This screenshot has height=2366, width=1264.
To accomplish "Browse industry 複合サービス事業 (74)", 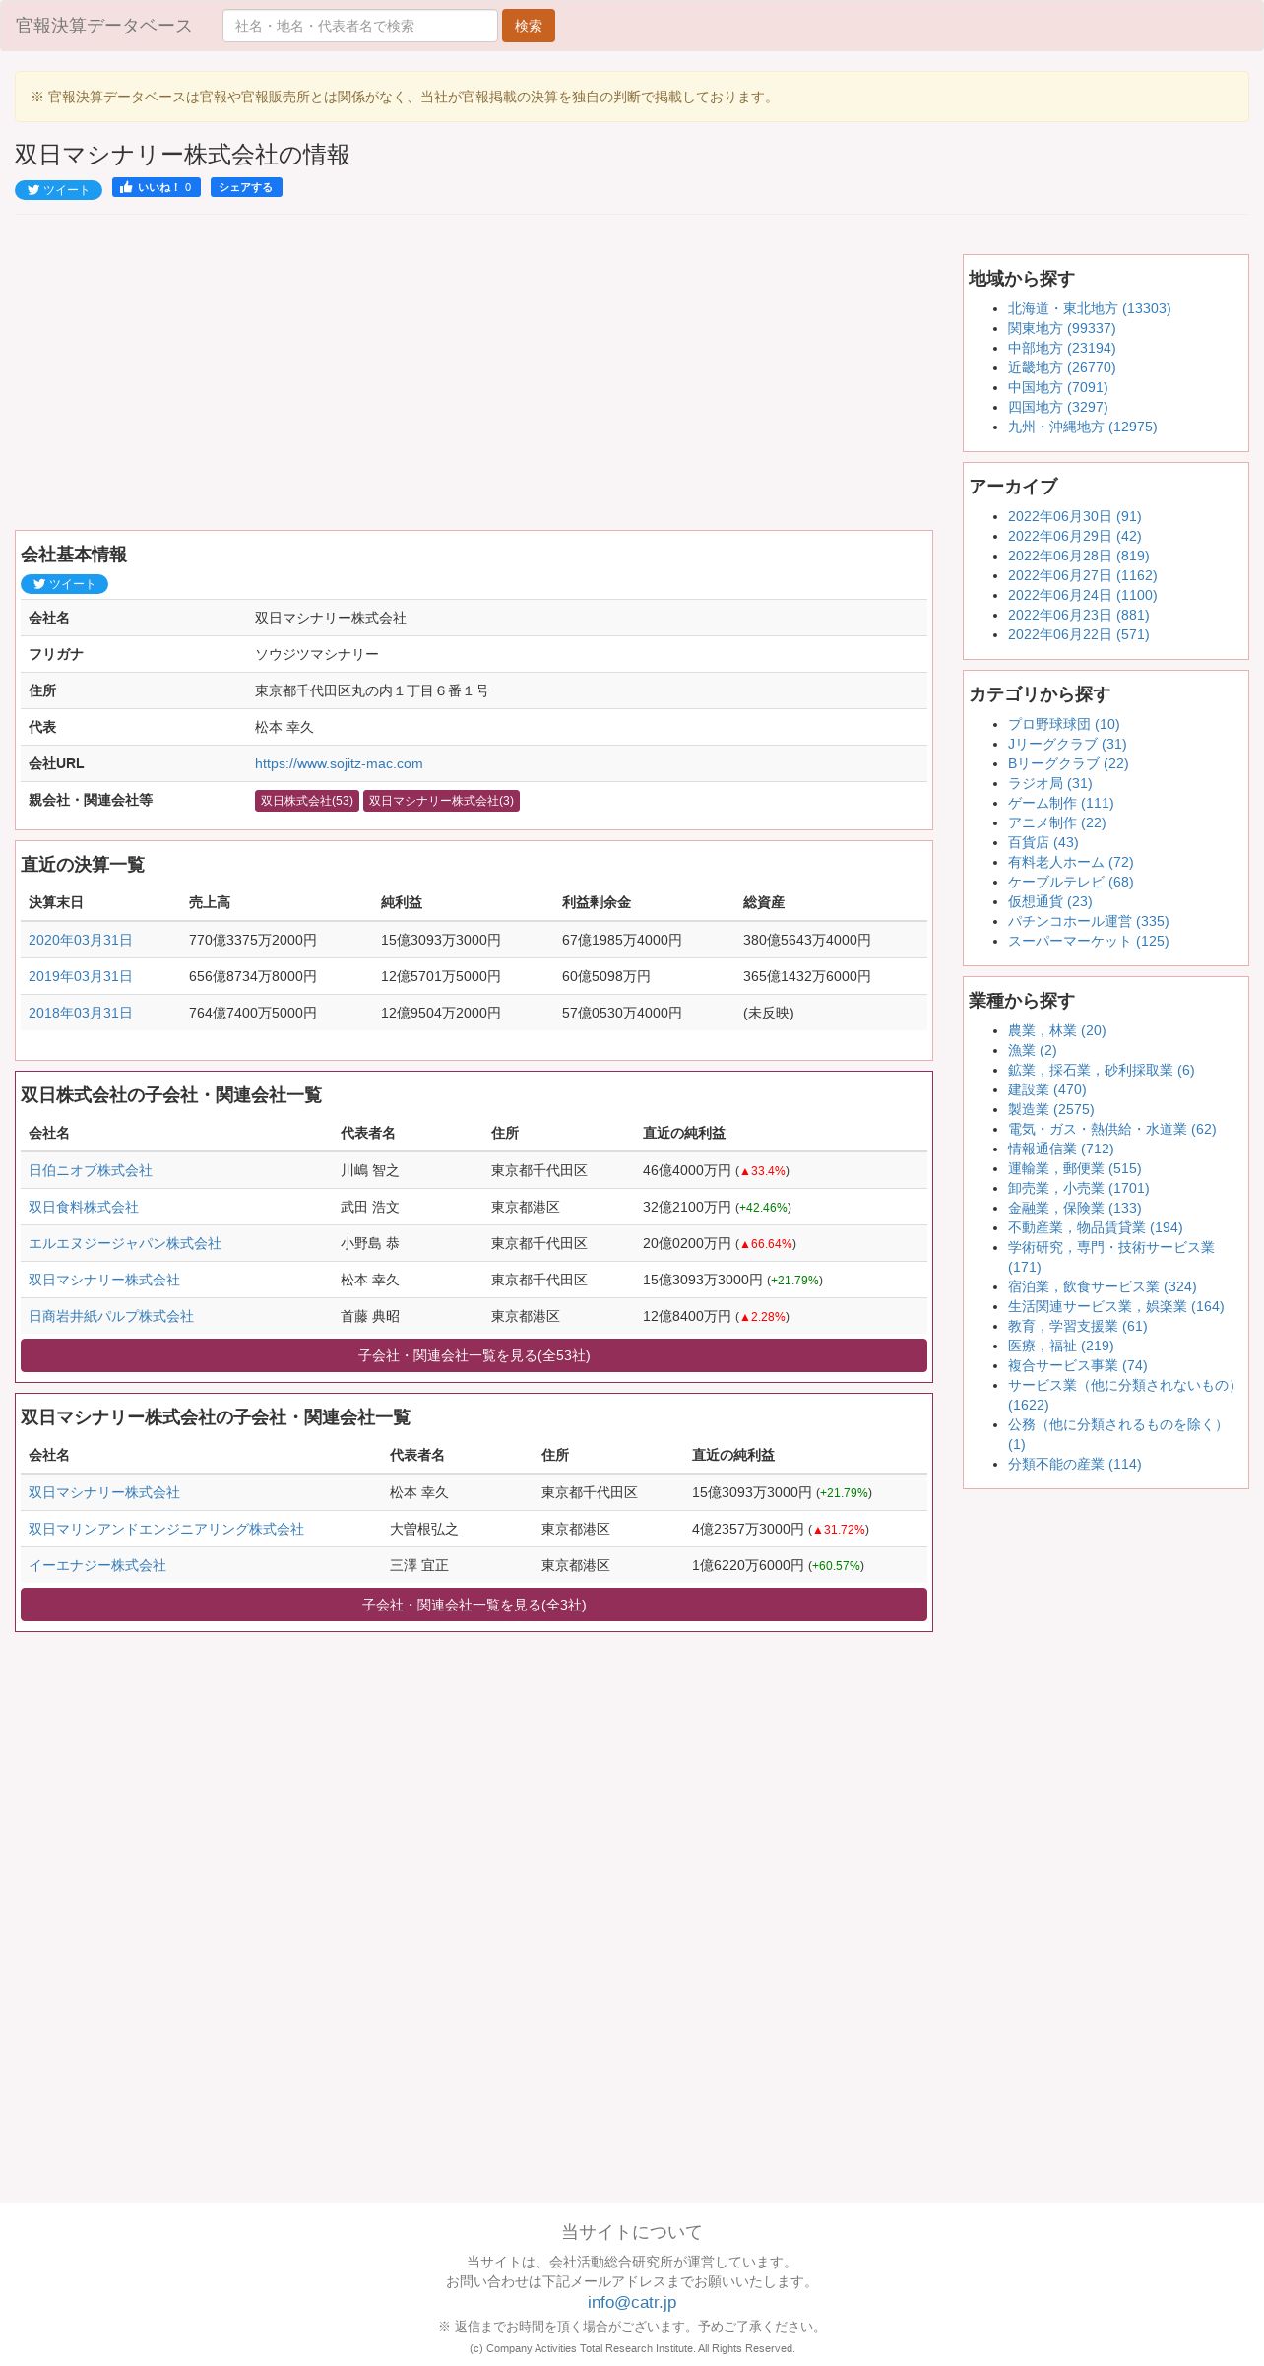I will (1078, 1365).
